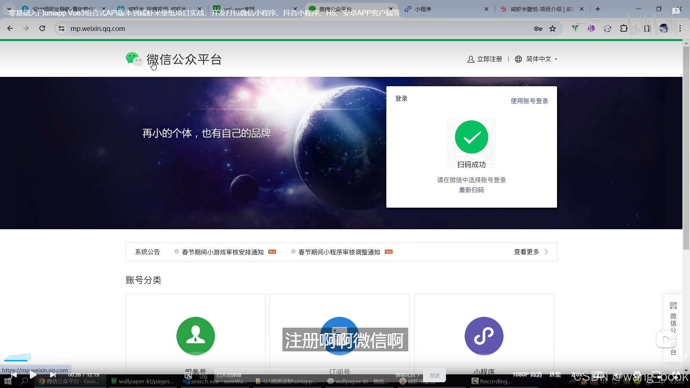Click the globe language icon
Image resolution: width=690 pixels, height=388 pixels.
click(518, 59)
